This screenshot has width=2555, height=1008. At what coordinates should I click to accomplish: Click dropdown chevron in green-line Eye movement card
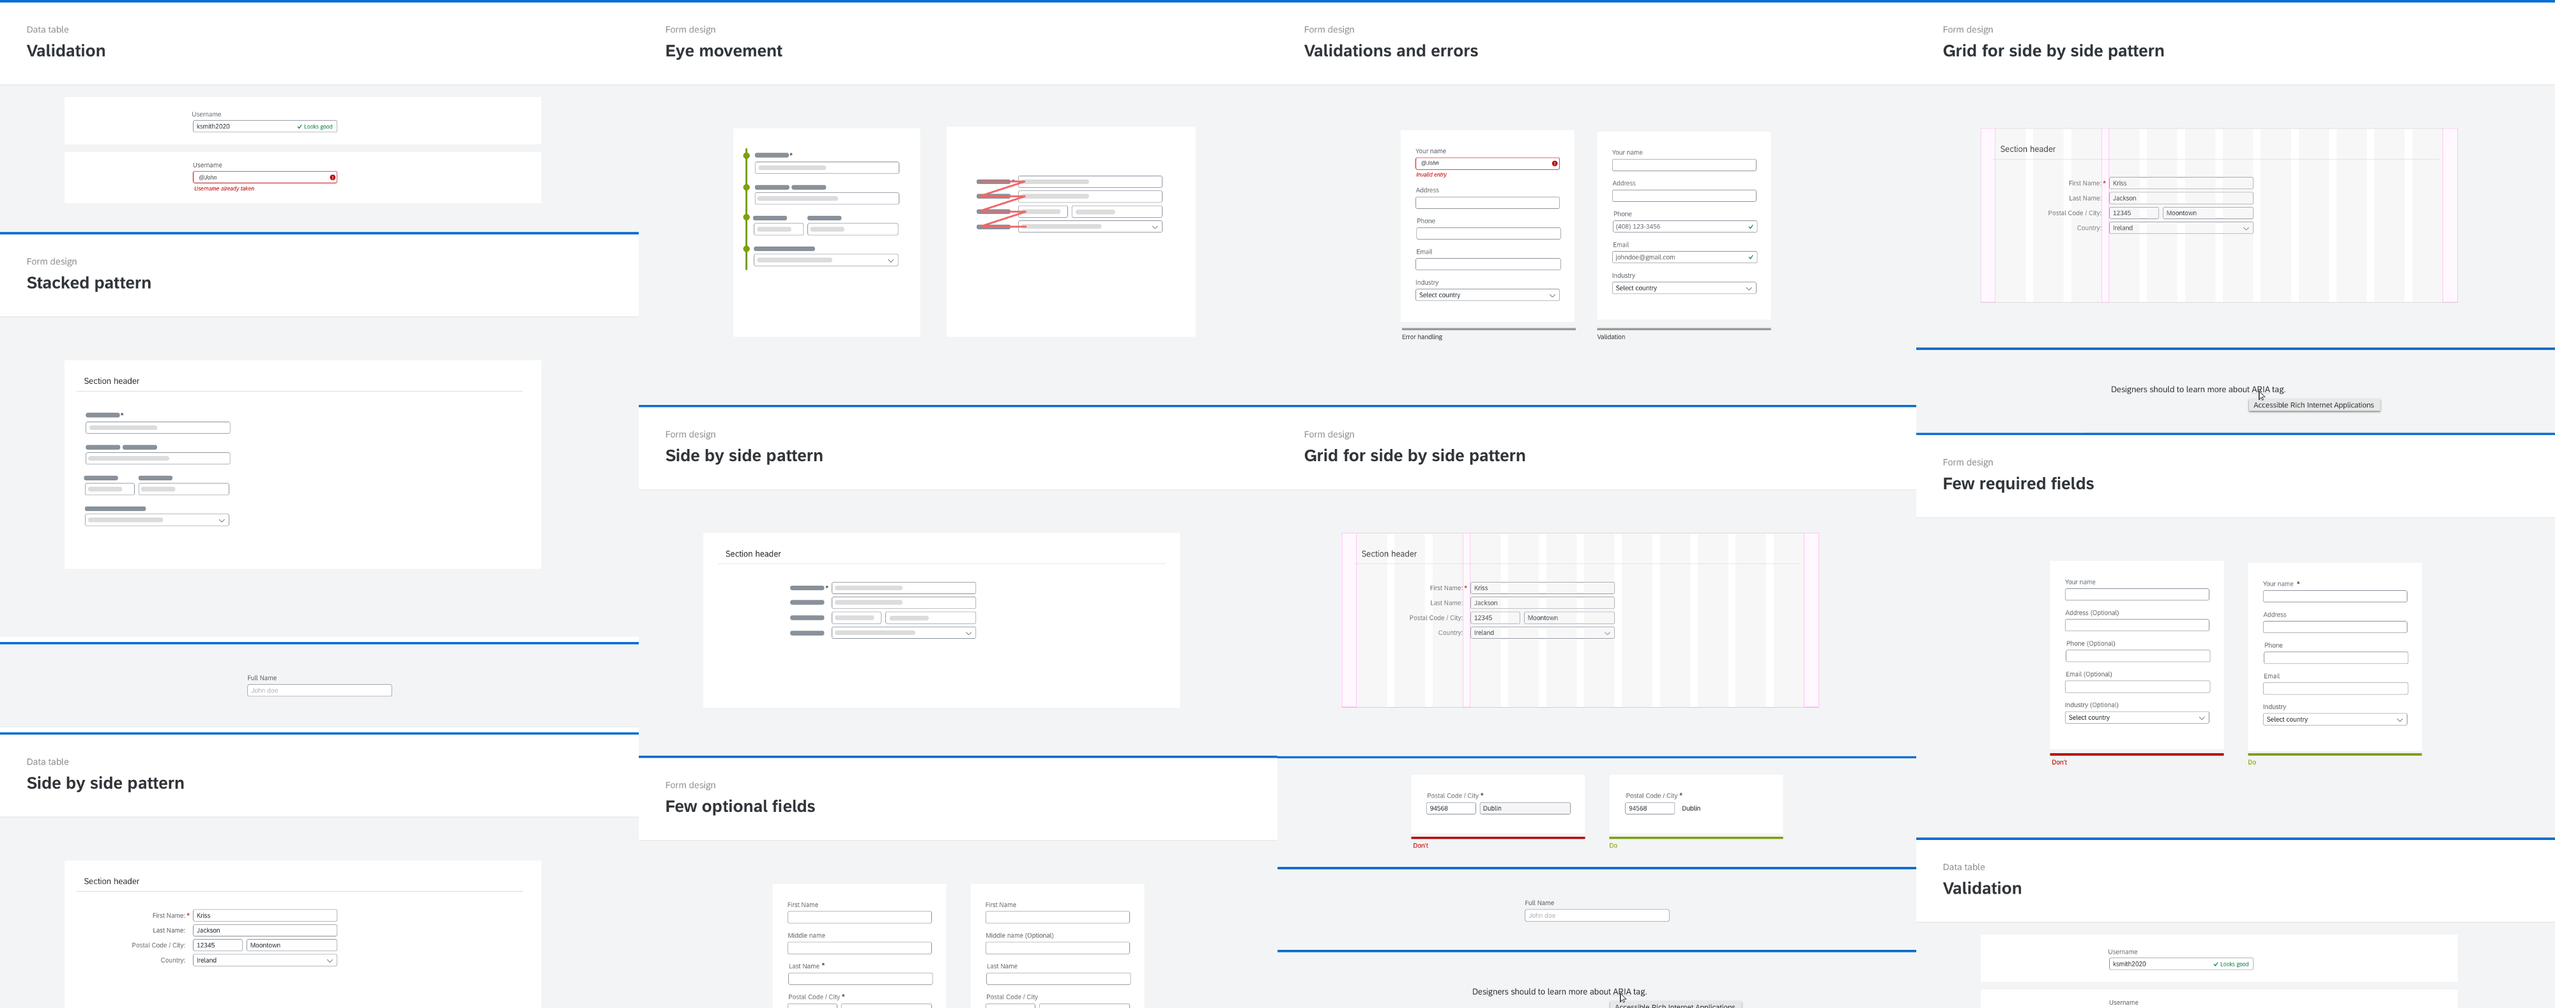890,261
